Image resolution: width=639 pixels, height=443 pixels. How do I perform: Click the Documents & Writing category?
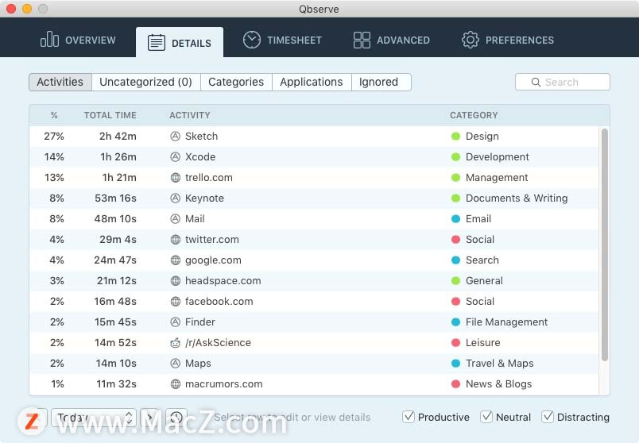517,198
